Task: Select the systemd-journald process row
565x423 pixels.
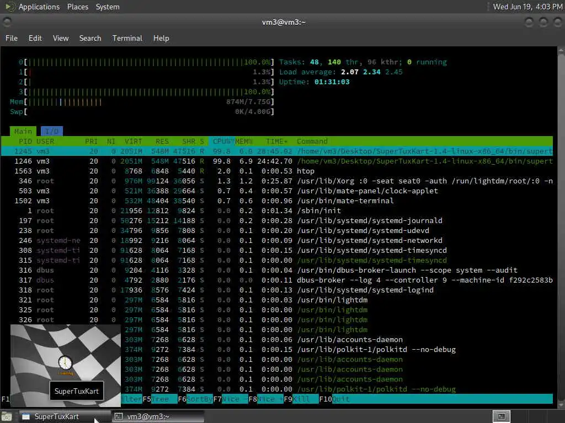Action: click(x=277, y=220)
